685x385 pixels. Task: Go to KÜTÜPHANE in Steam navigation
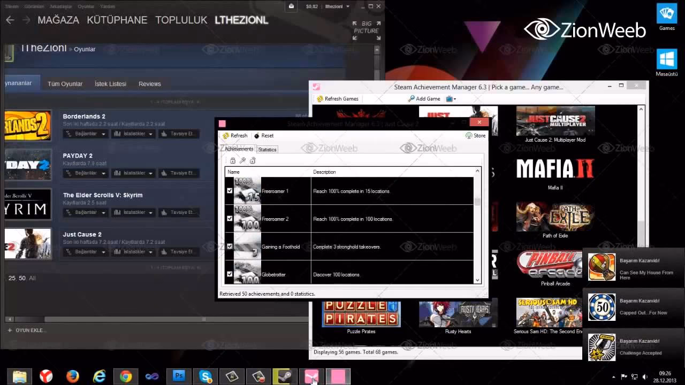coord(117,20)
